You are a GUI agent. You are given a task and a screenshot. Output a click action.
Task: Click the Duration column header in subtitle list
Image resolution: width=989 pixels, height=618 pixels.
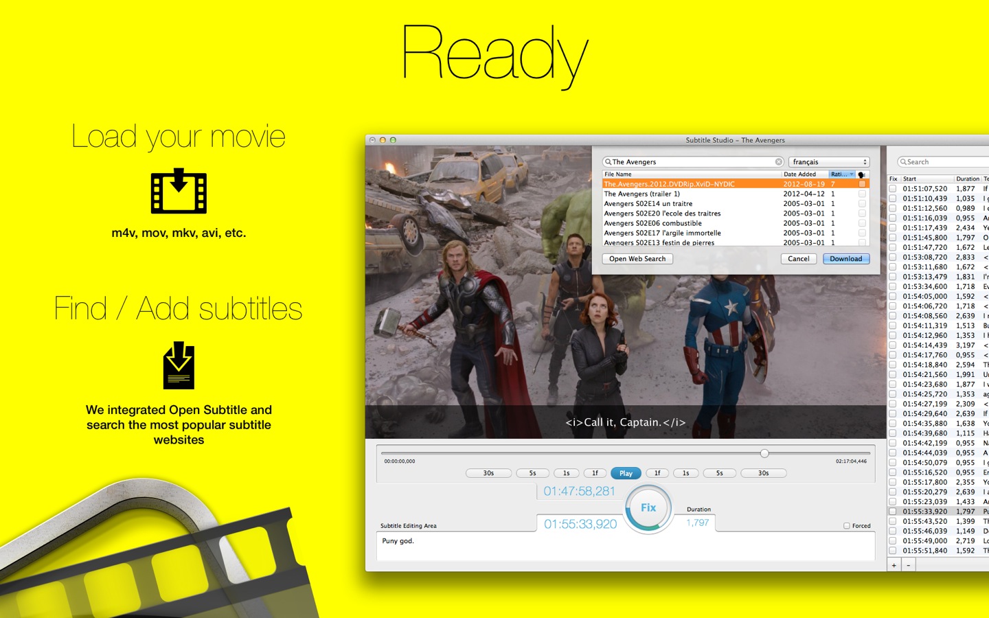[x=968, y=179]
